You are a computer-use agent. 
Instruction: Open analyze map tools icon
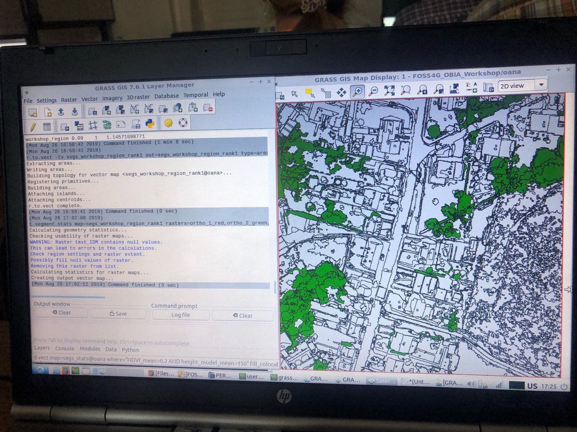point(455,88)
